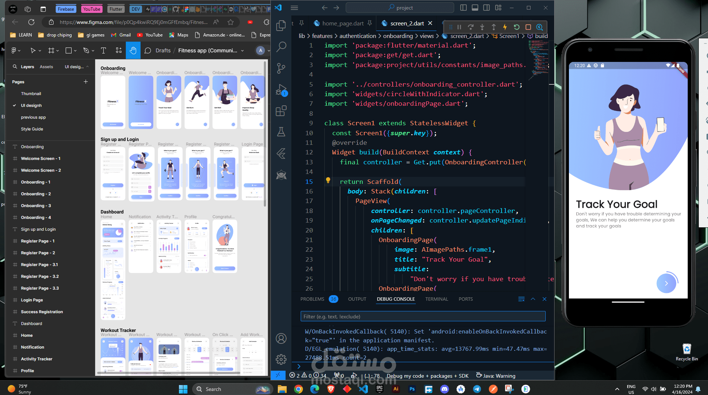Open Photoshop from the taskbar
This screenshot has width=708, height=395.
click(x=412, y=389)
